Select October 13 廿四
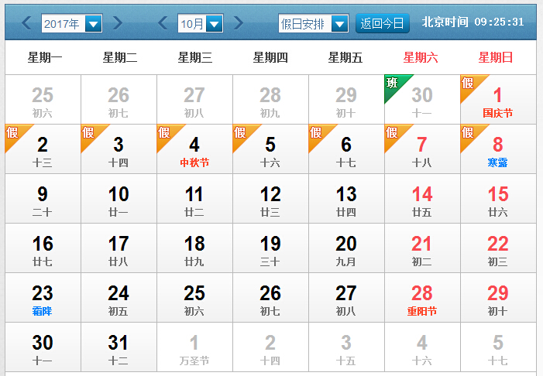 (x=346, y=199)
